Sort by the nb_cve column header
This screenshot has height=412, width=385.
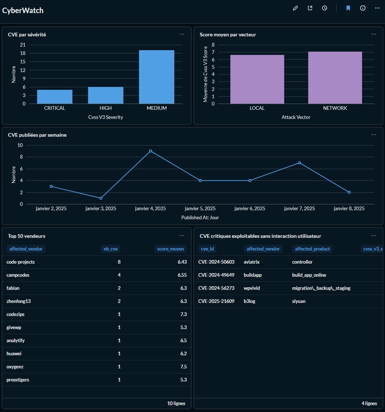pos(111,249)
